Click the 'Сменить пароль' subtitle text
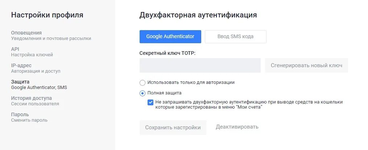 (29, 120)
